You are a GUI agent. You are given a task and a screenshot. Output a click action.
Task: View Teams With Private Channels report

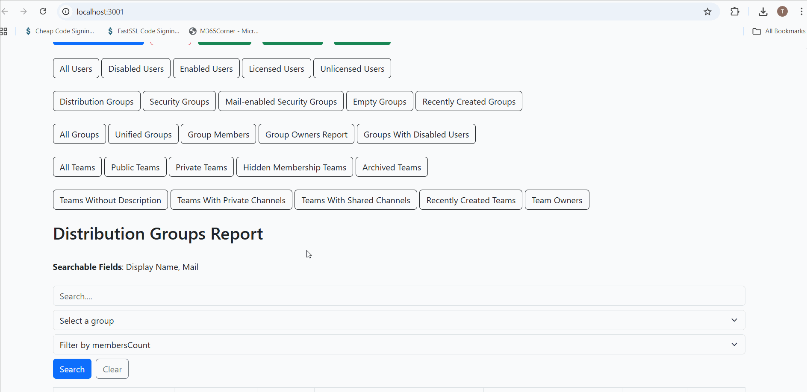coord(231,200)
